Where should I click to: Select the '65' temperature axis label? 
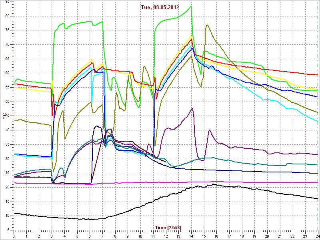pyautogui.click(x=7, y=59)
